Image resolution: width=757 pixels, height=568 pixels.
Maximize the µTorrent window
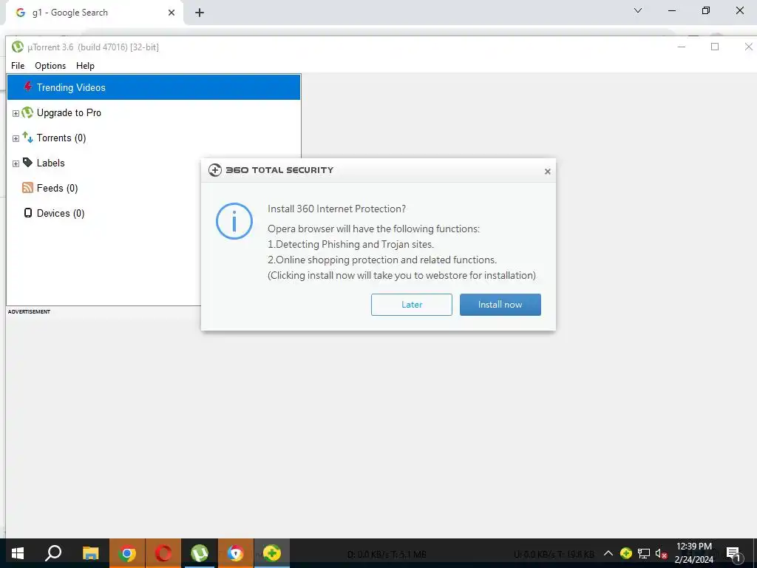(x=715, y=47)
